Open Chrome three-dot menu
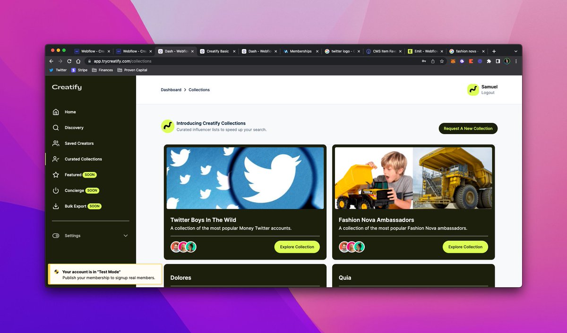This screenshot has height=333, width=567. tap(516, 61)
